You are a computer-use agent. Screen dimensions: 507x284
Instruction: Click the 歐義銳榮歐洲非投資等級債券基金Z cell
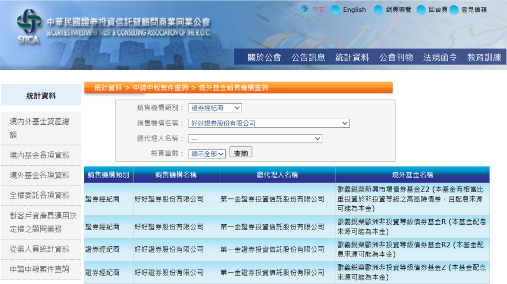tap(412, 272)
